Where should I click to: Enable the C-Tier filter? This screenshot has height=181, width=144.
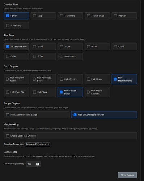click(115, 47)
